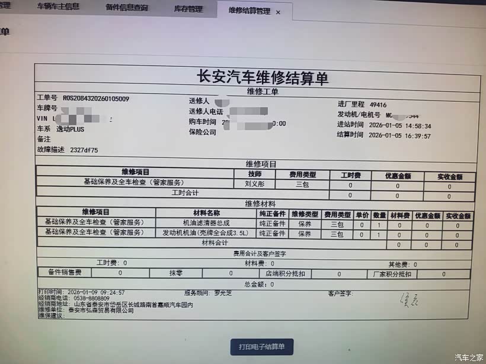Click dealer phone 0538-8808809
486x364 pixels.
(x=91, y=298)
